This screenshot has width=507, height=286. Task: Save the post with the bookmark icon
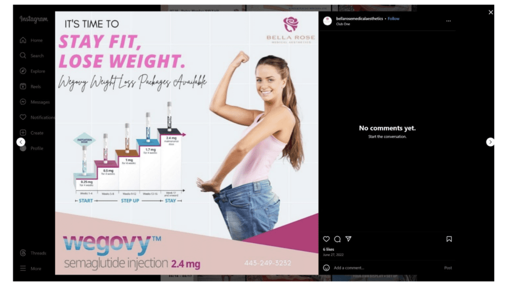[x=449, y=239]
